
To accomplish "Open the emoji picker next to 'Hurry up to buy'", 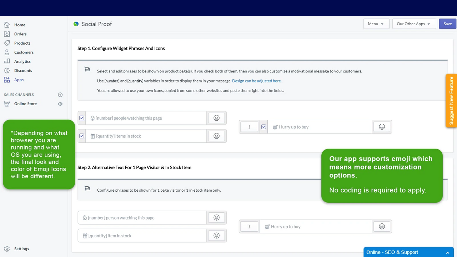I will 382,127.
